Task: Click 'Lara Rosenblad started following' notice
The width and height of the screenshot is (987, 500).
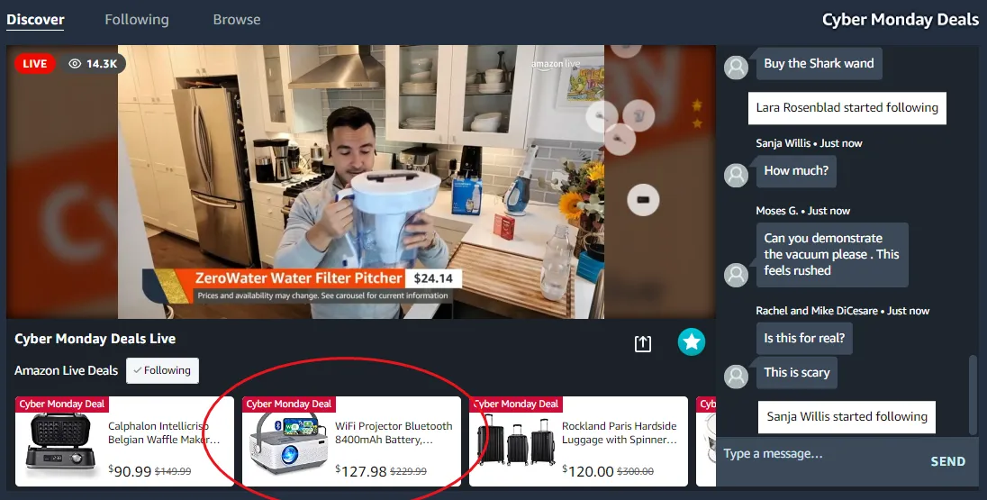Action: pos(847,108)
